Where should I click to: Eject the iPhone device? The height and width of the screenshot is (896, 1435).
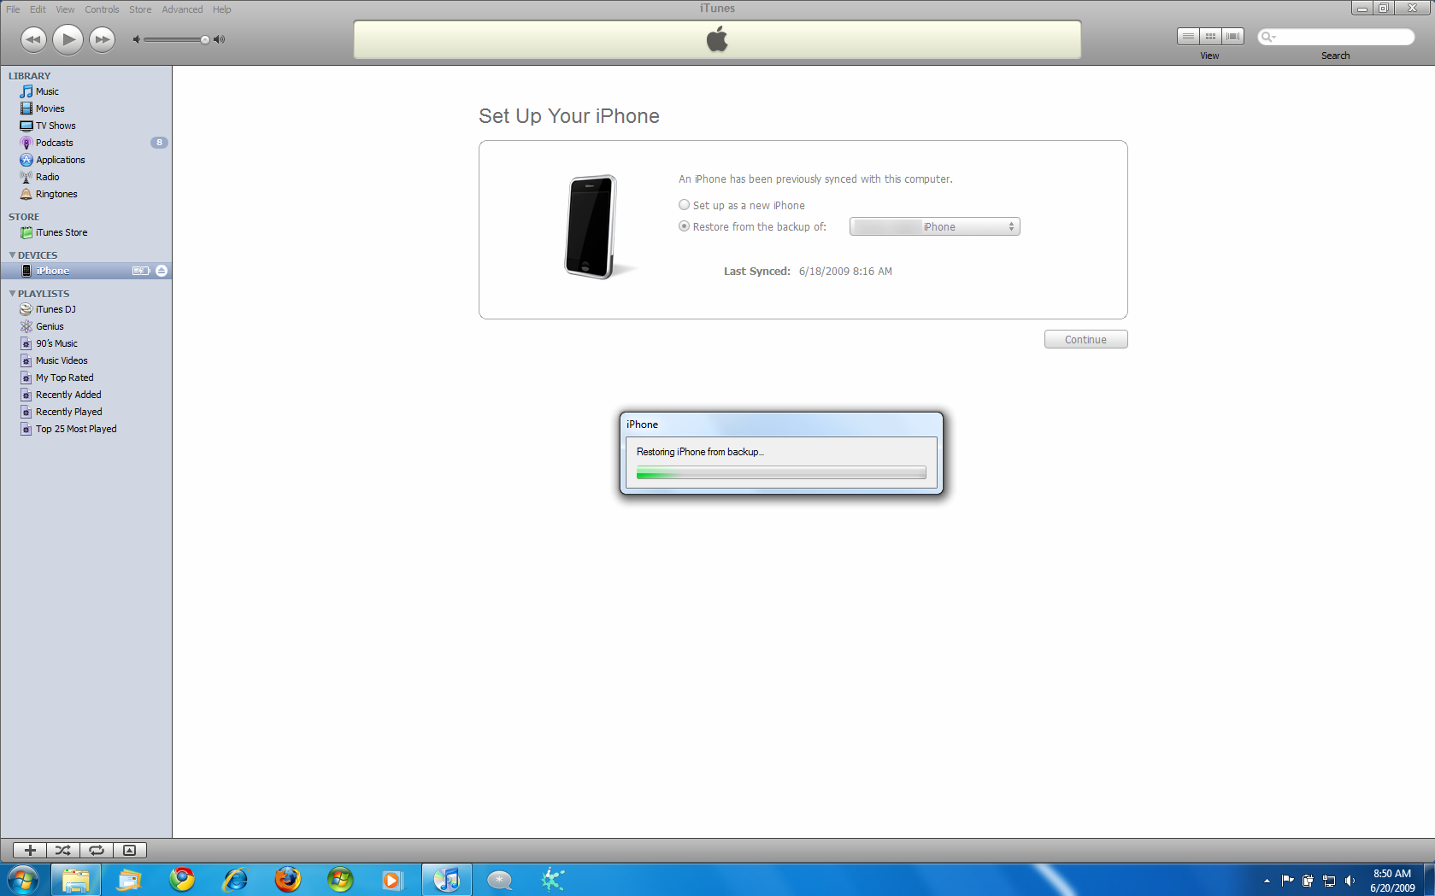click(x=162, y=271)
